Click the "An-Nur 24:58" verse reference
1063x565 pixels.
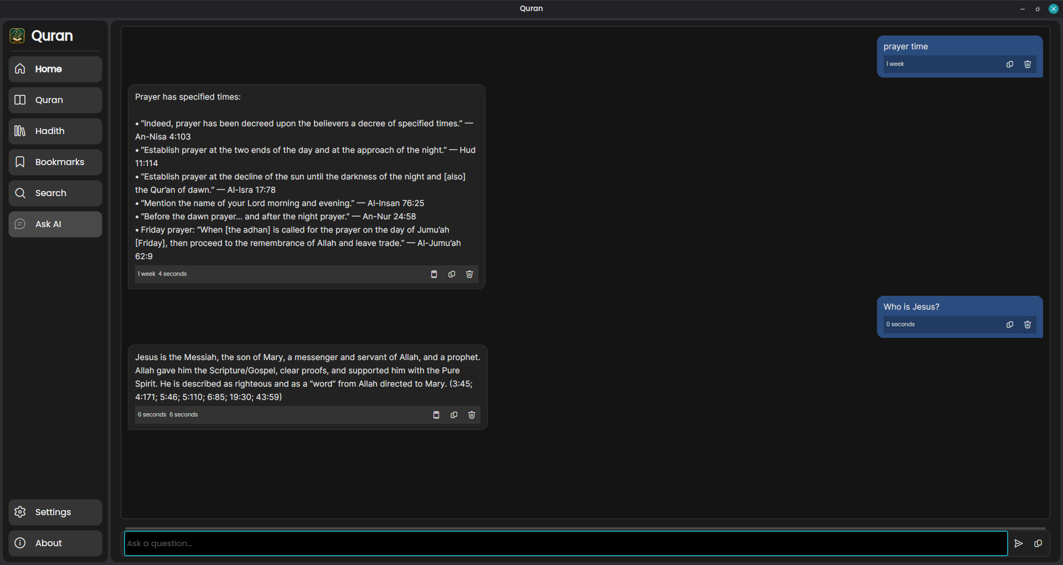(389, 217)
